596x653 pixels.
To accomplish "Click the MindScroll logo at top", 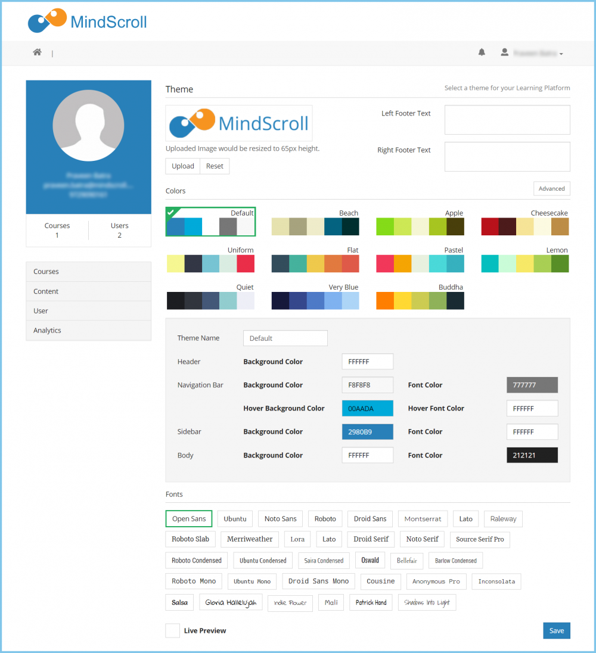I will click(88, 21).
